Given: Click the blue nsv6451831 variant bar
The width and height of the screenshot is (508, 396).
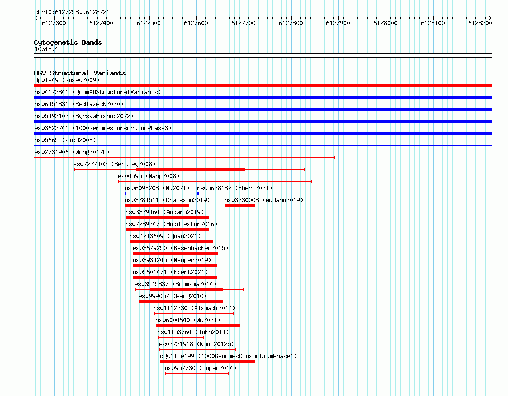Looking at the screenshot, I should (x=263, y=110).
